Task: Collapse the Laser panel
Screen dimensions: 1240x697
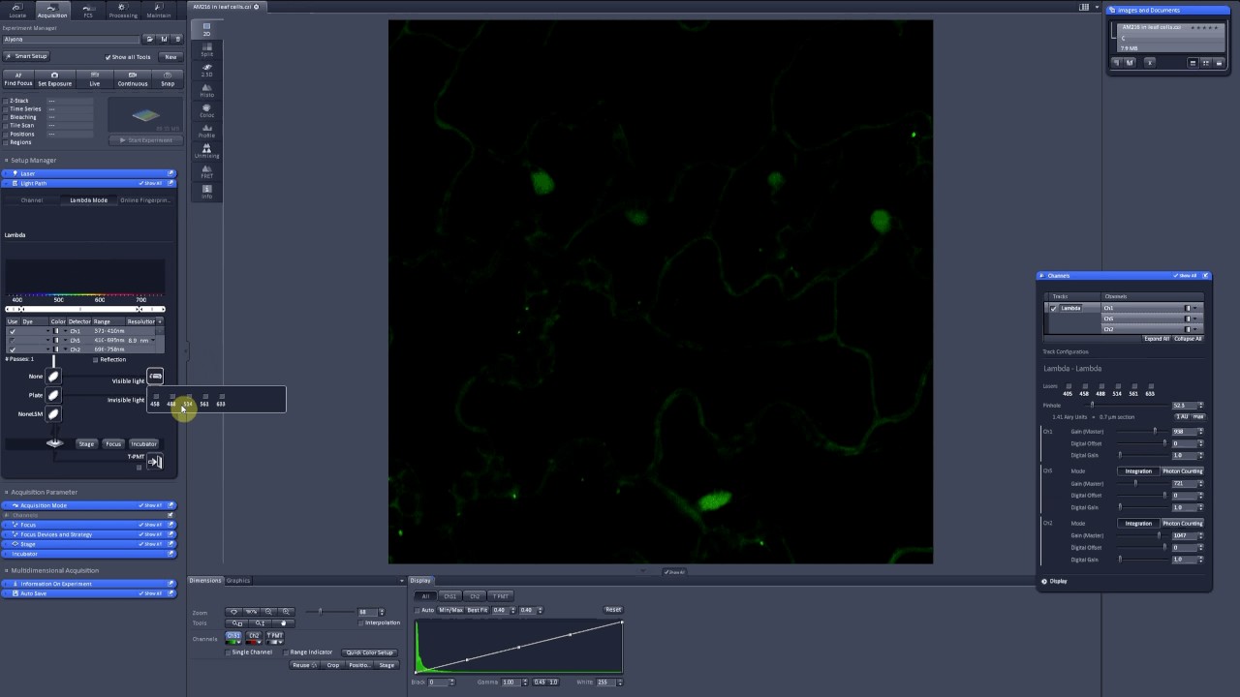Action: tap(88, 173)
